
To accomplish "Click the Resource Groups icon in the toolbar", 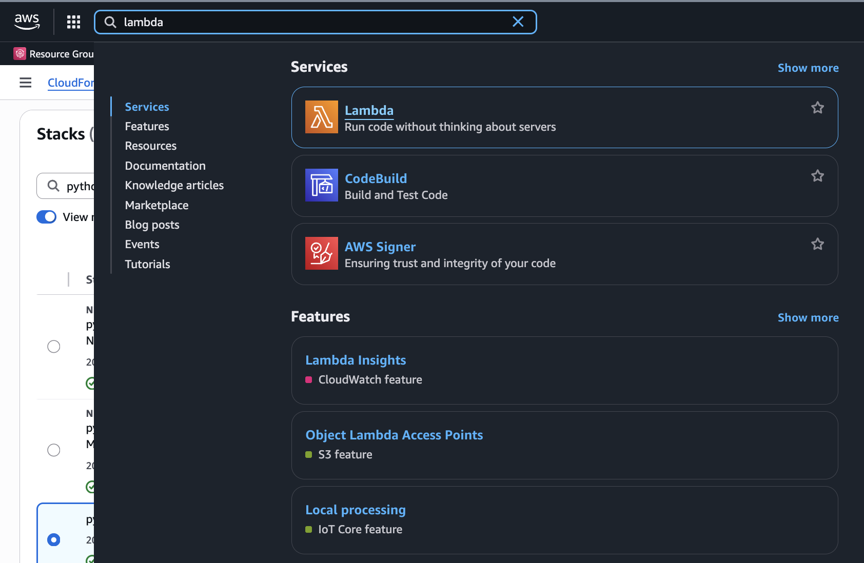I will tap(19, 53).
